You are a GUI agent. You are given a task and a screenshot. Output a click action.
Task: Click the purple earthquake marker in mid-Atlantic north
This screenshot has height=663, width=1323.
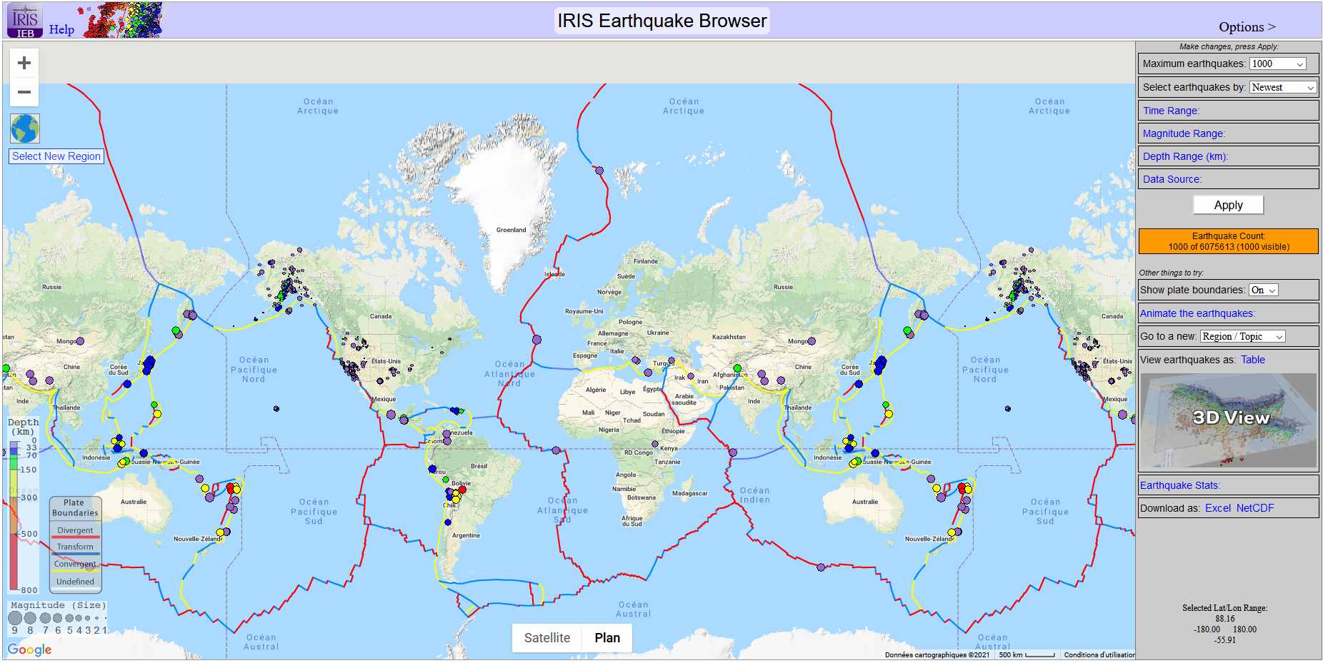pos(536,340)
